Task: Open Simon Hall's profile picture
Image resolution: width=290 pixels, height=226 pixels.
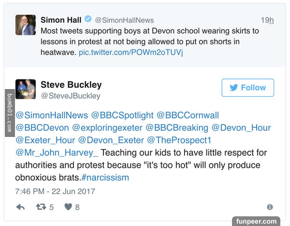Action: tap(25, 25)
